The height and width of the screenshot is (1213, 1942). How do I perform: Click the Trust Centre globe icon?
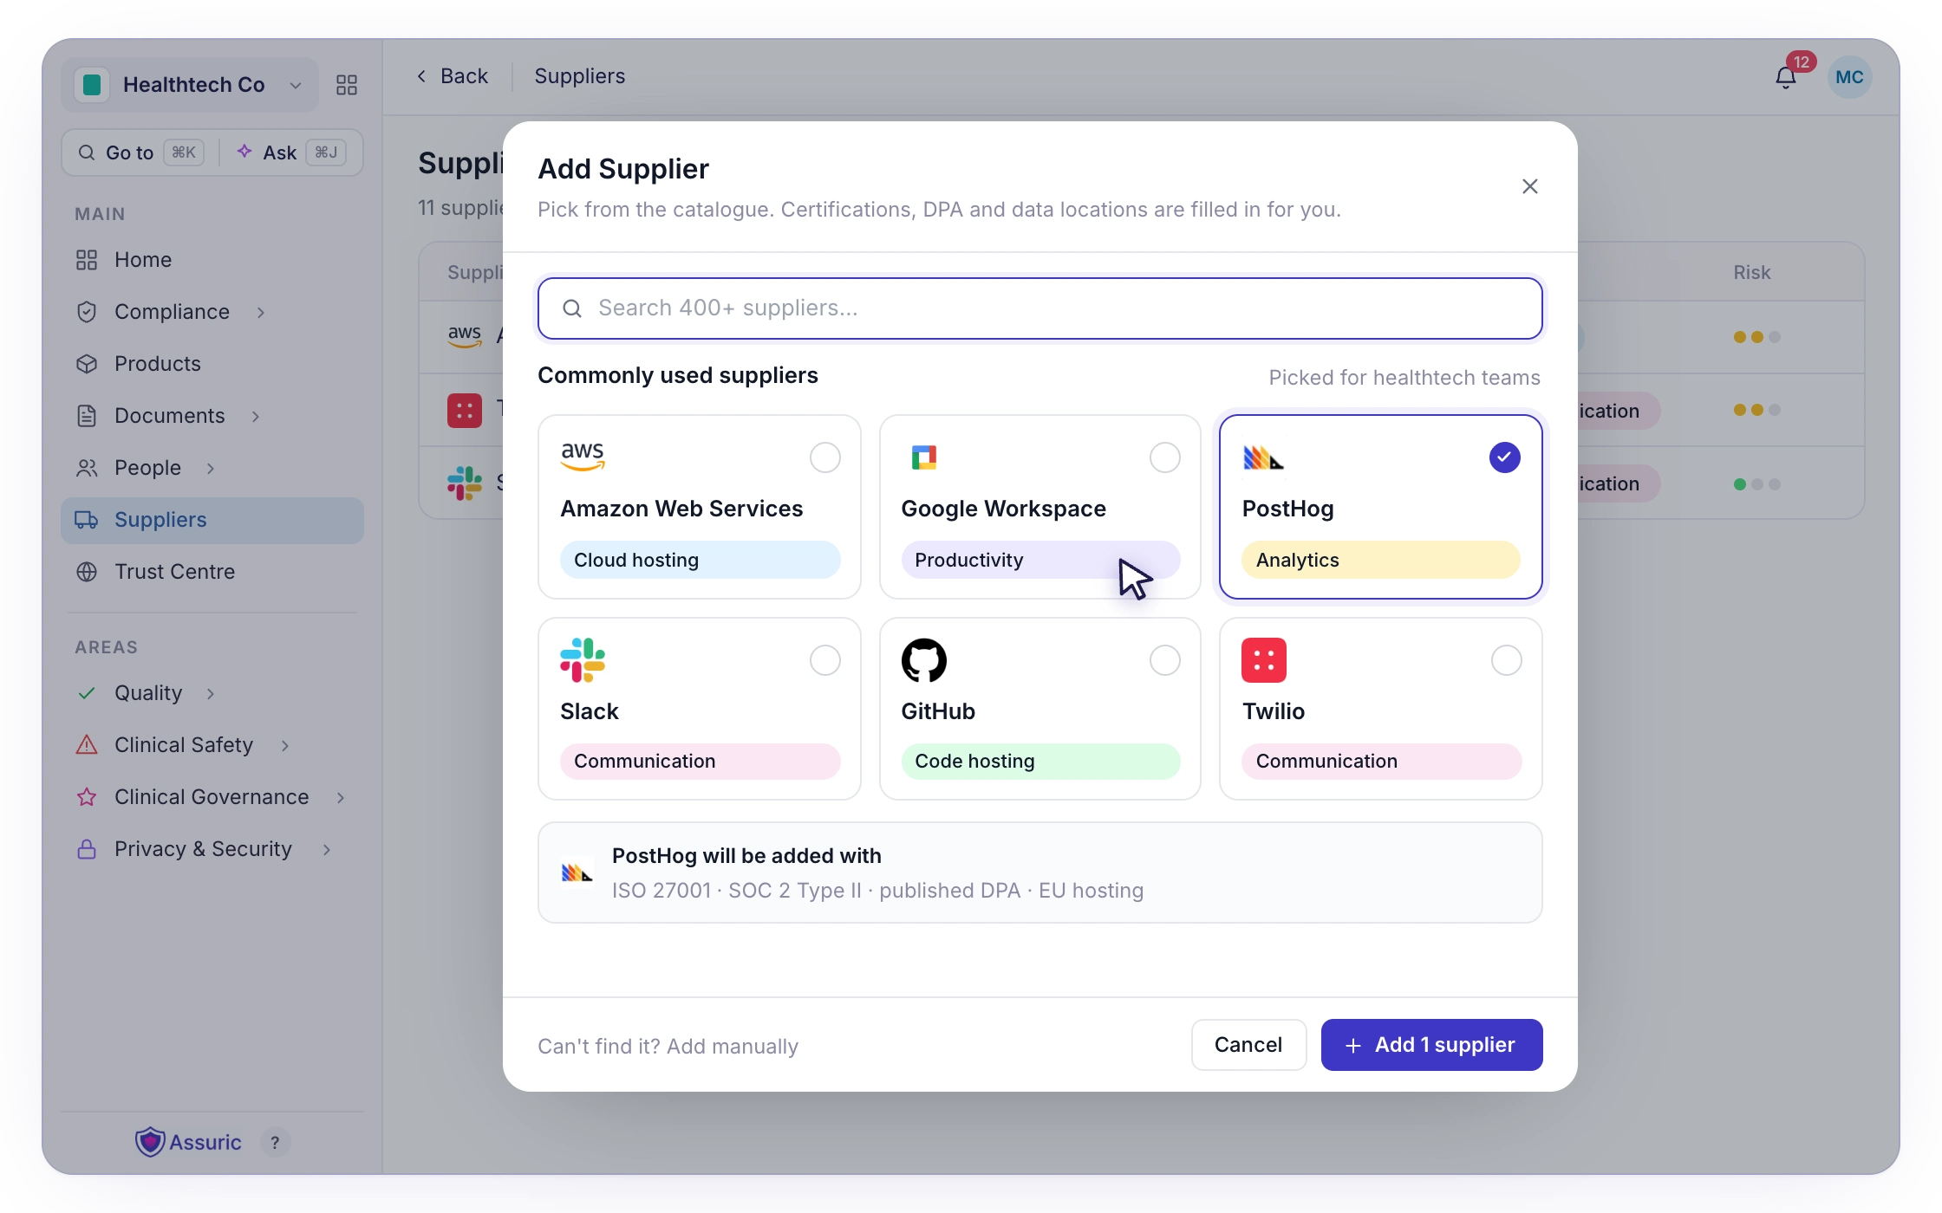[x=87, y=572]
